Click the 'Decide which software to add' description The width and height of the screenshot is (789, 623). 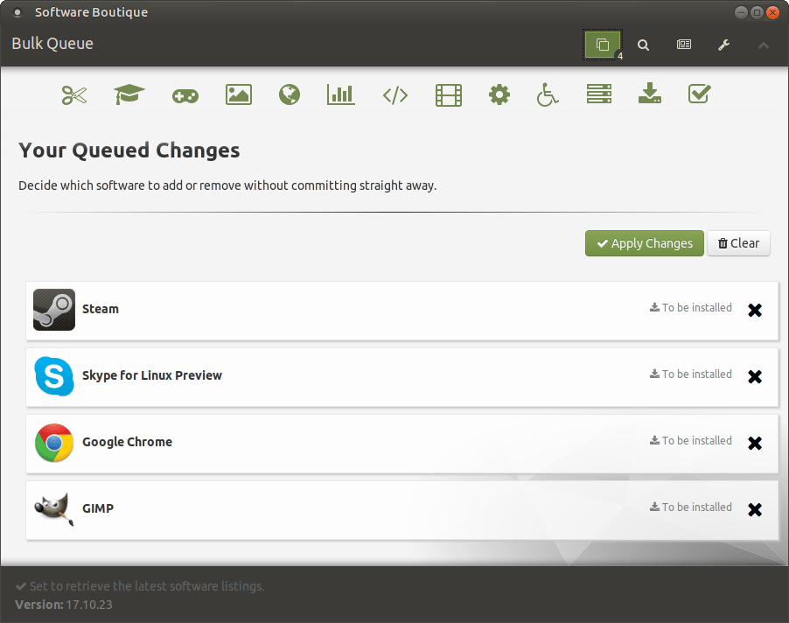(227, 185)
